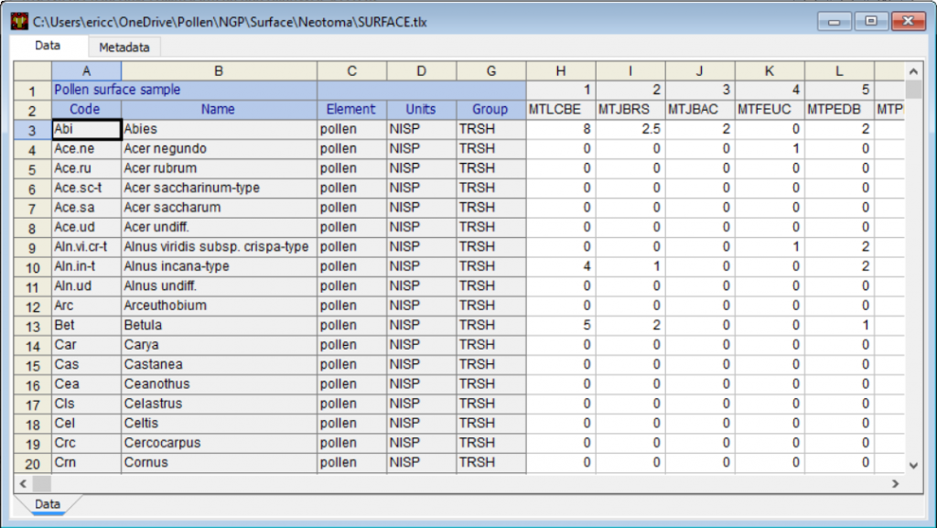This screenshot has width=937, height=528.
Task: Switch to the Metadata tab
Action: [124, 48]
